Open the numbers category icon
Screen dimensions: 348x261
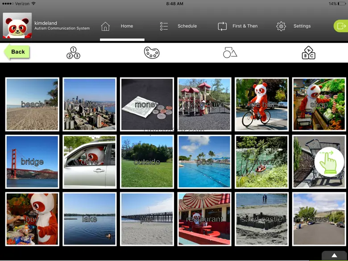coord(73,53)
